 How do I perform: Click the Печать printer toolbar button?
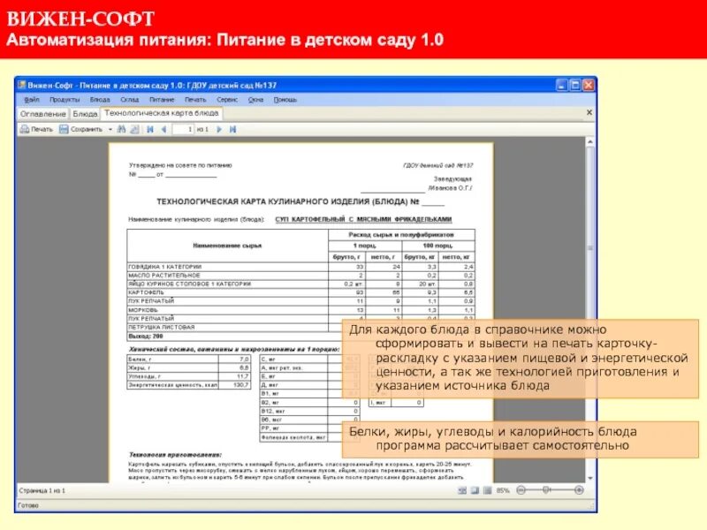(36, 129)
